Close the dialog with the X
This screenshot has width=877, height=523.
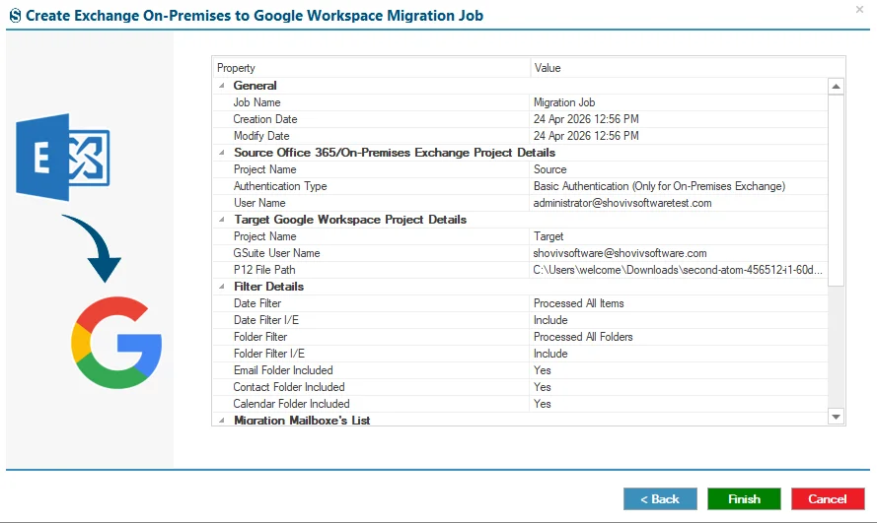(859, 10)
